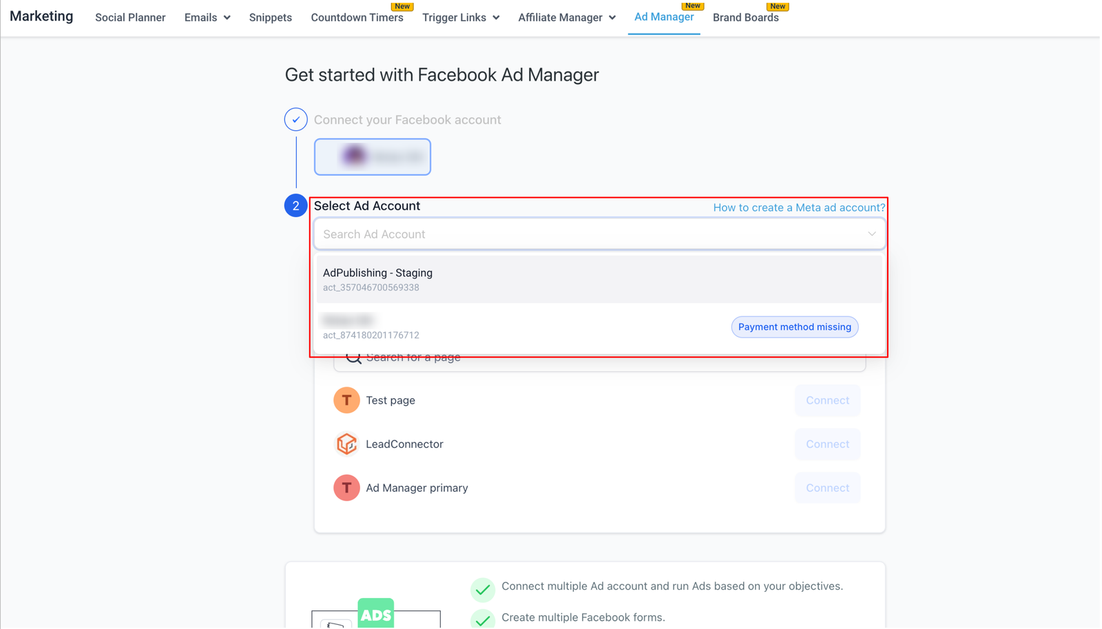Collapse the Search Ad Account dropdown chevron
The height and width of the screenshot is (629, 1102).
(871, 234)
